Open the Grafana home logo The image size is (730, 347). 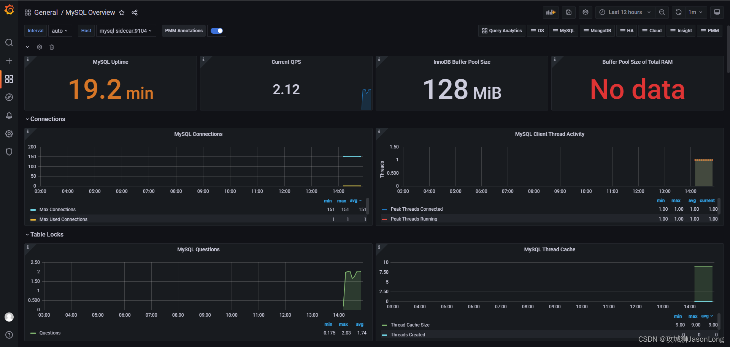(9, 10)
